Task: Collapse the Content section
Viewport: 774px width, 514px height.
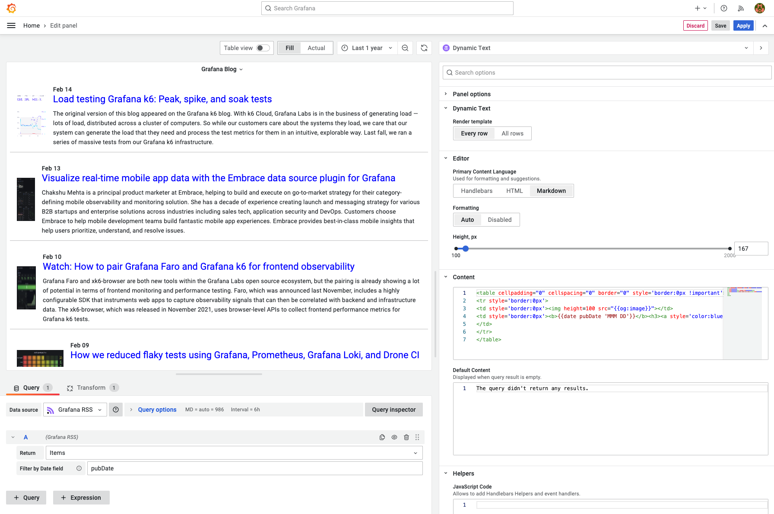Action: pos(463,277)
